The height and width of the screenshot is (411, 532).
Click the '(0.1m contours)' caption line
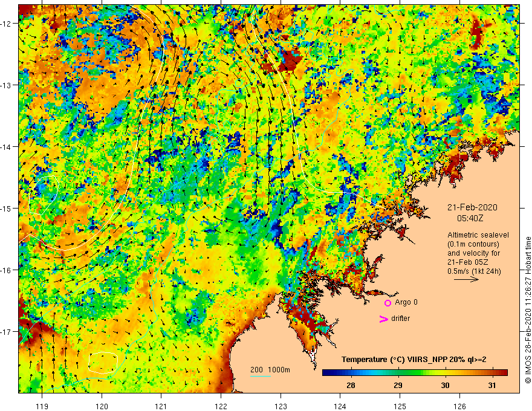pos(473,244)
